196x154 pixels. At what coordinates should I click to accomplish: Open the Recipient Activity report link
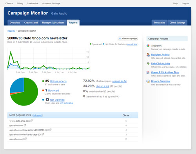160,54
